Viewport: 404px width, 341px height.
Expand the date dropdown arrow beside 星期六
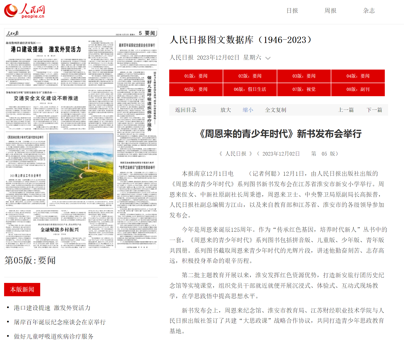tap(268, 58)
